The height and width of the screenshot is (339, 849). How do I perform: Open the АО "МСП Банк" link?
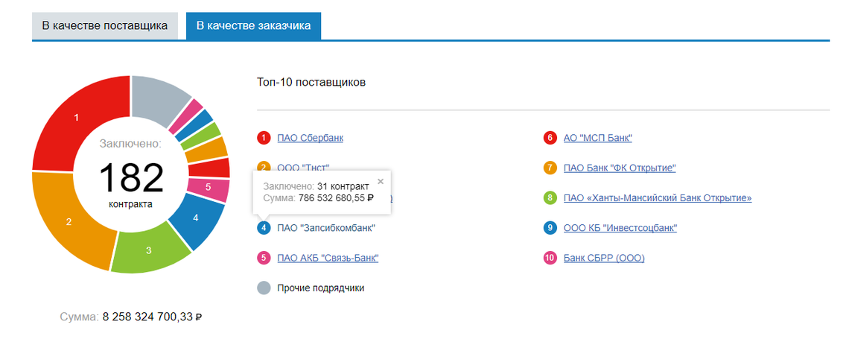(598, 138)
